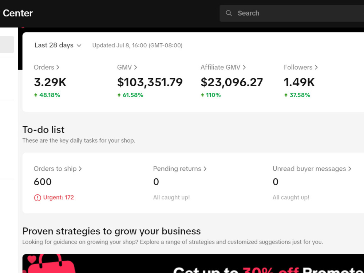Screen dimensions: 364x273
Task: Click the urgent warning exclamation icon
Action: coord(37,198)
